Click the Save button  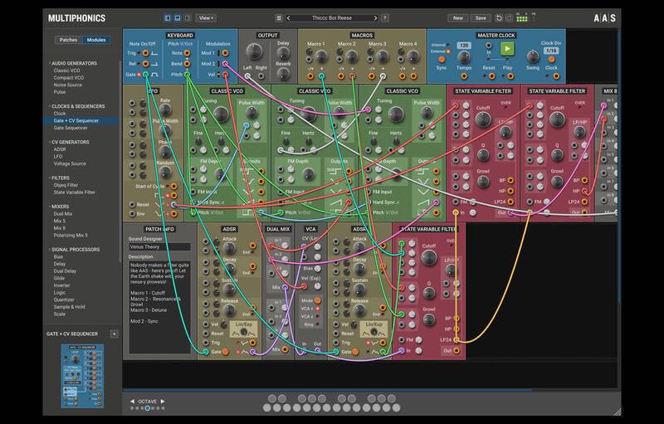tap(480, 17)
